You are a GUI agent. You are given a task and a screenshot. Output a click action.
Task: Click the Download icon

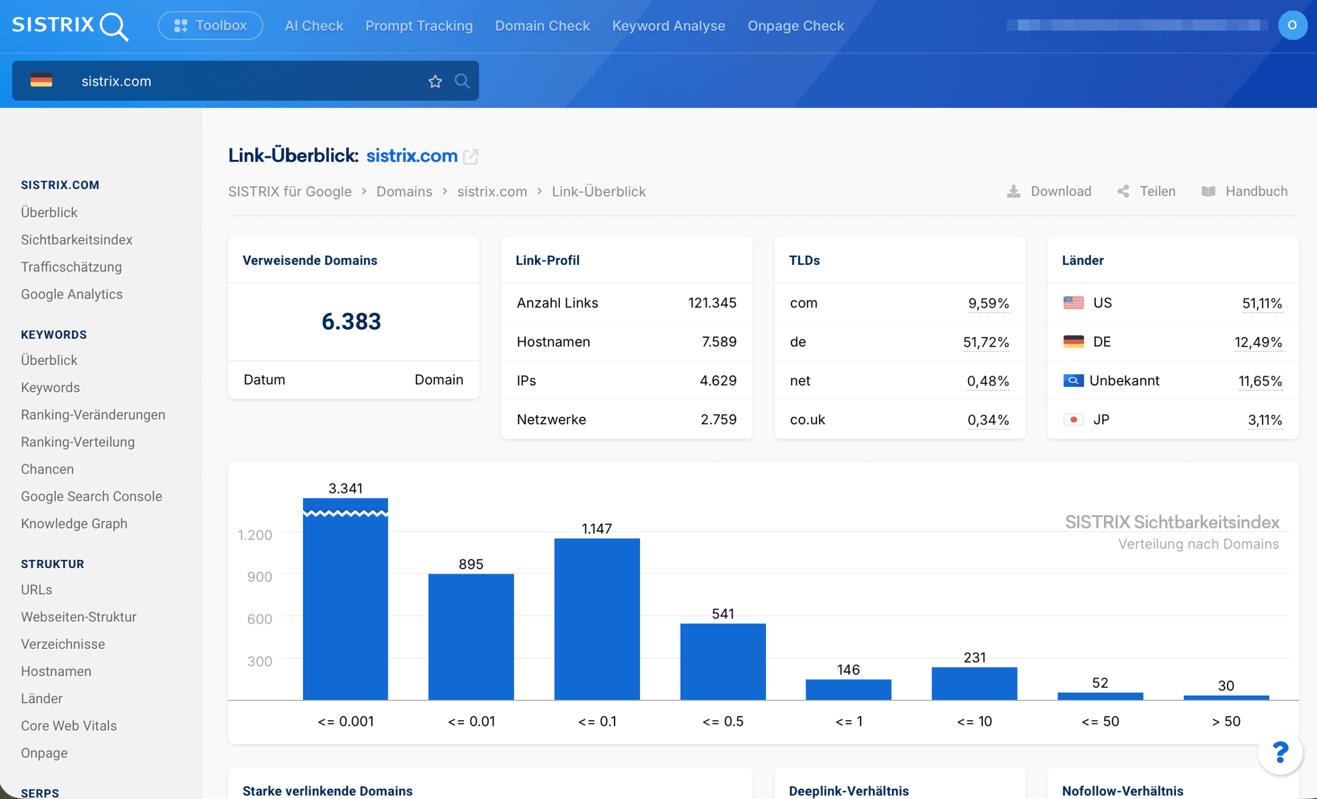click(x=1013, y=191)
